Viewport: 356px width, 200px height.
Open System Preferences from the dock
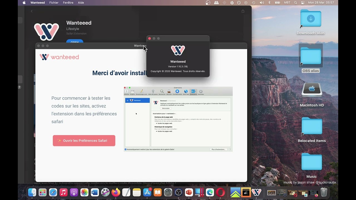168,192
